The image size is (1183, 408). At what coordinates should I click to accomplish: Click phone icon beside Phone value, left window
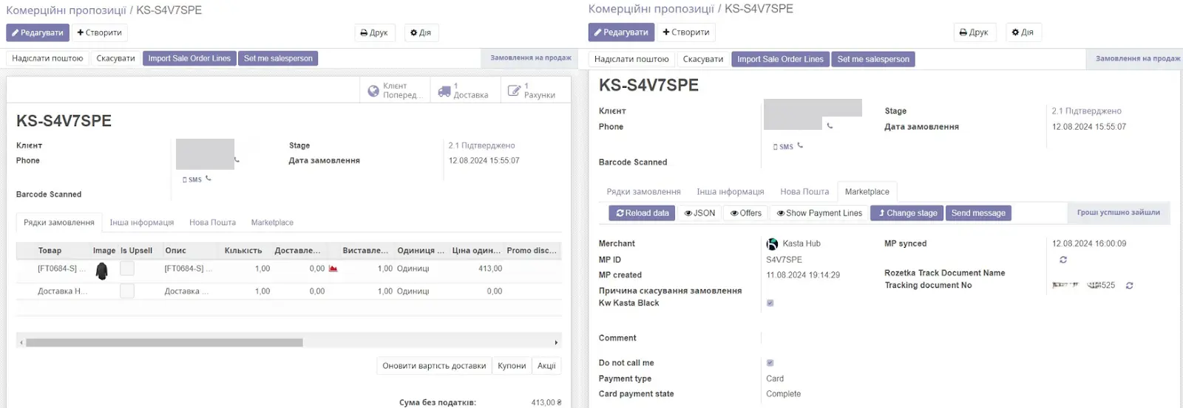237,160
